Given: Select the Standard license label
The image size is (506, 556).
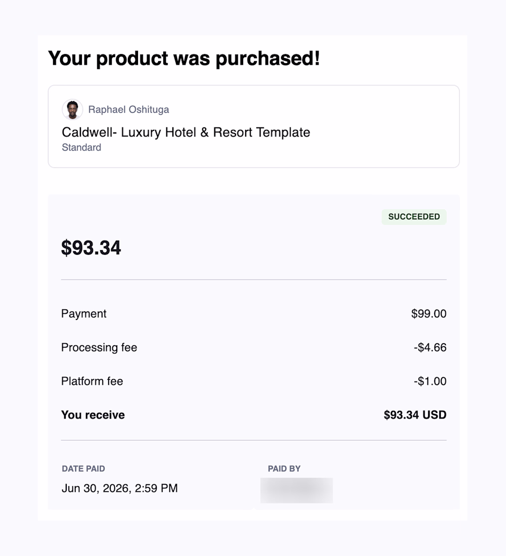Looking at the screenshot, I should pyautogui.click(x=81, y=148).
